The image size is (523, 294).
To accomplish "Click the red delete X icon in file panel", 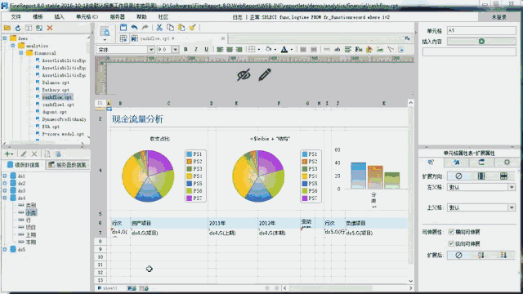I will click(50, 28).
